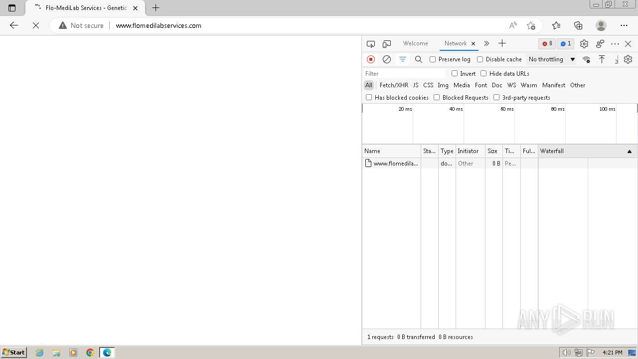Export HAR file download arrow
The image size is (638, 359).
tap(617, 59)
